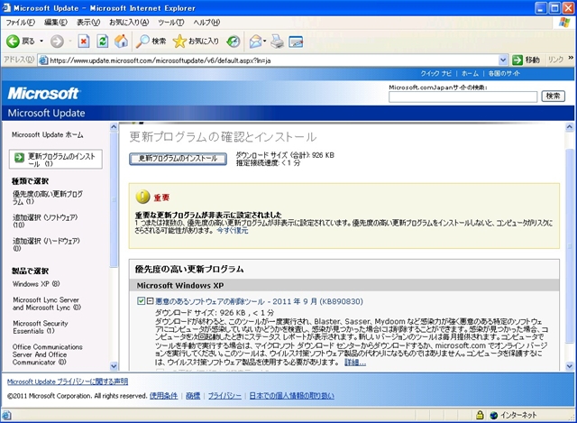
Task: Open the ヘルプ(H) menu
Action: click(206, 23)
